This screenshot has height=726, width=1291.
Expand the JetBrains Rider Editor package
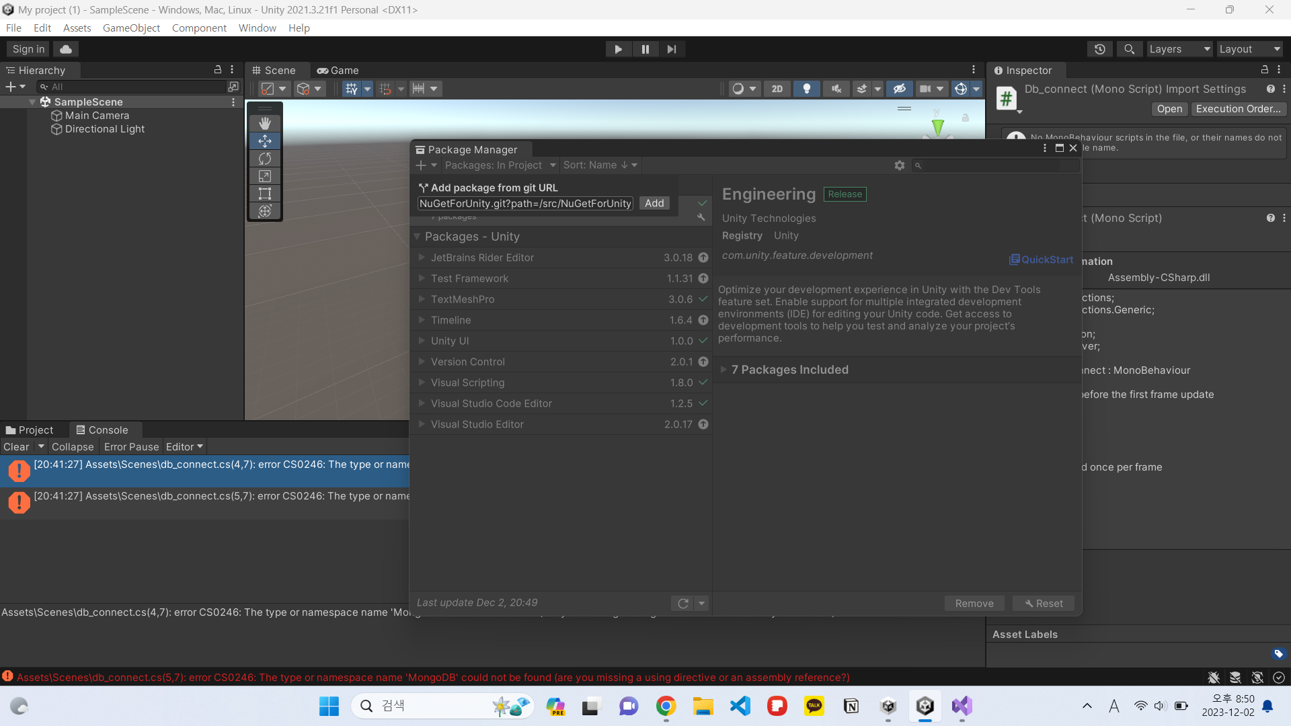pos(422,257)
